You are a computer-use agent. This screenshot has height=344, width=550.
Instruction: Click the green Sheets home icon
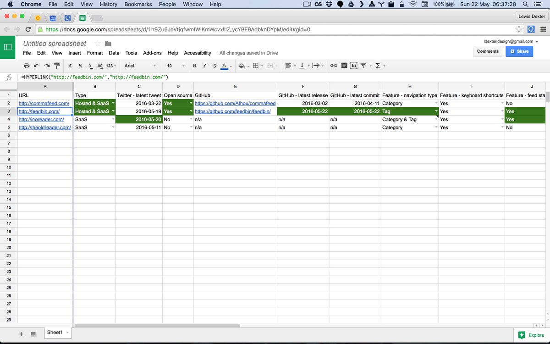[x=8, y=47]
